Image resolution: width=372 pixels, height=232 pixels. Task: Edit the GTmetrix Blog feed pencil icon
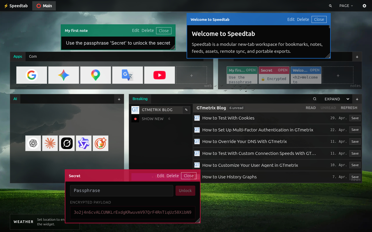[x=186, y=110]
